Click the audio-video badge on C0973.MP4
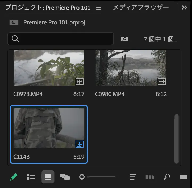This screenshot has height=188, width=192. [80, 82]
